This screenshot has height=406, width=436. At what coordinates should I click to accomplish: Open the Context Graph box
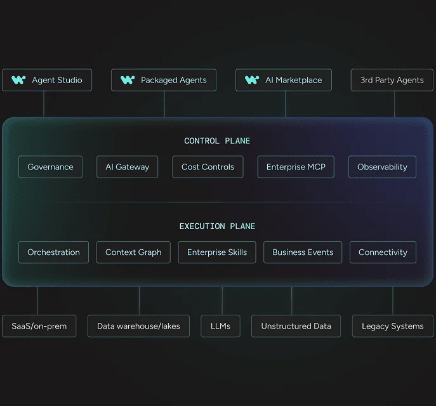(x=133, y=252)
